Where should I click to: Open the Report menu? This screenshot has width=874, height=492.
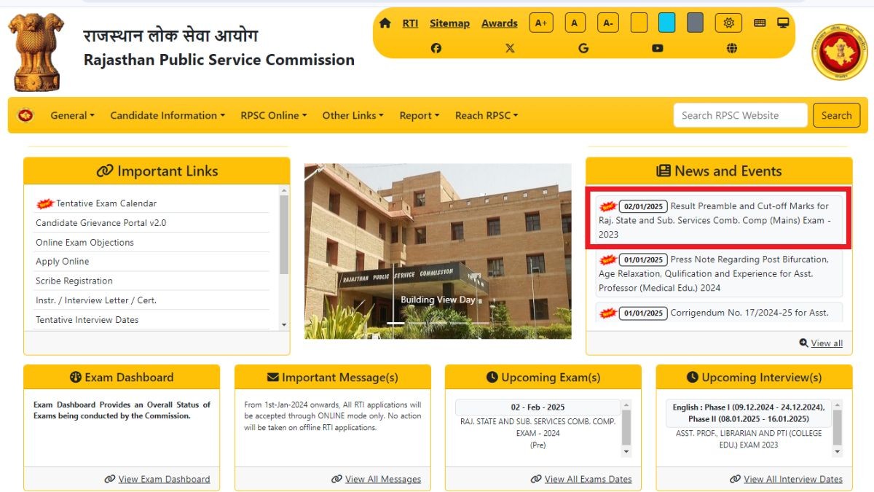(x=419, y=115)
